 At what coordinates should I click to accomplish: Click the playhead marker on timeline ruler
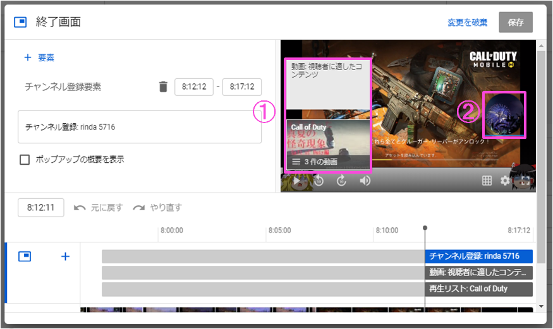(425, 228)
